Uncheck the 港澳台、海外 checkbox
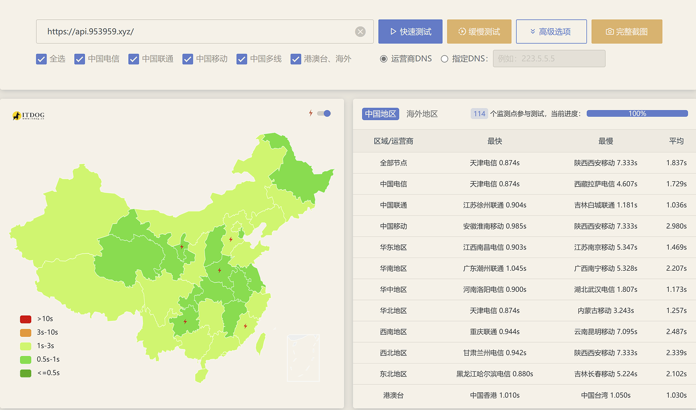This screenshot has height=410, width=696. (x=296, y=59)
